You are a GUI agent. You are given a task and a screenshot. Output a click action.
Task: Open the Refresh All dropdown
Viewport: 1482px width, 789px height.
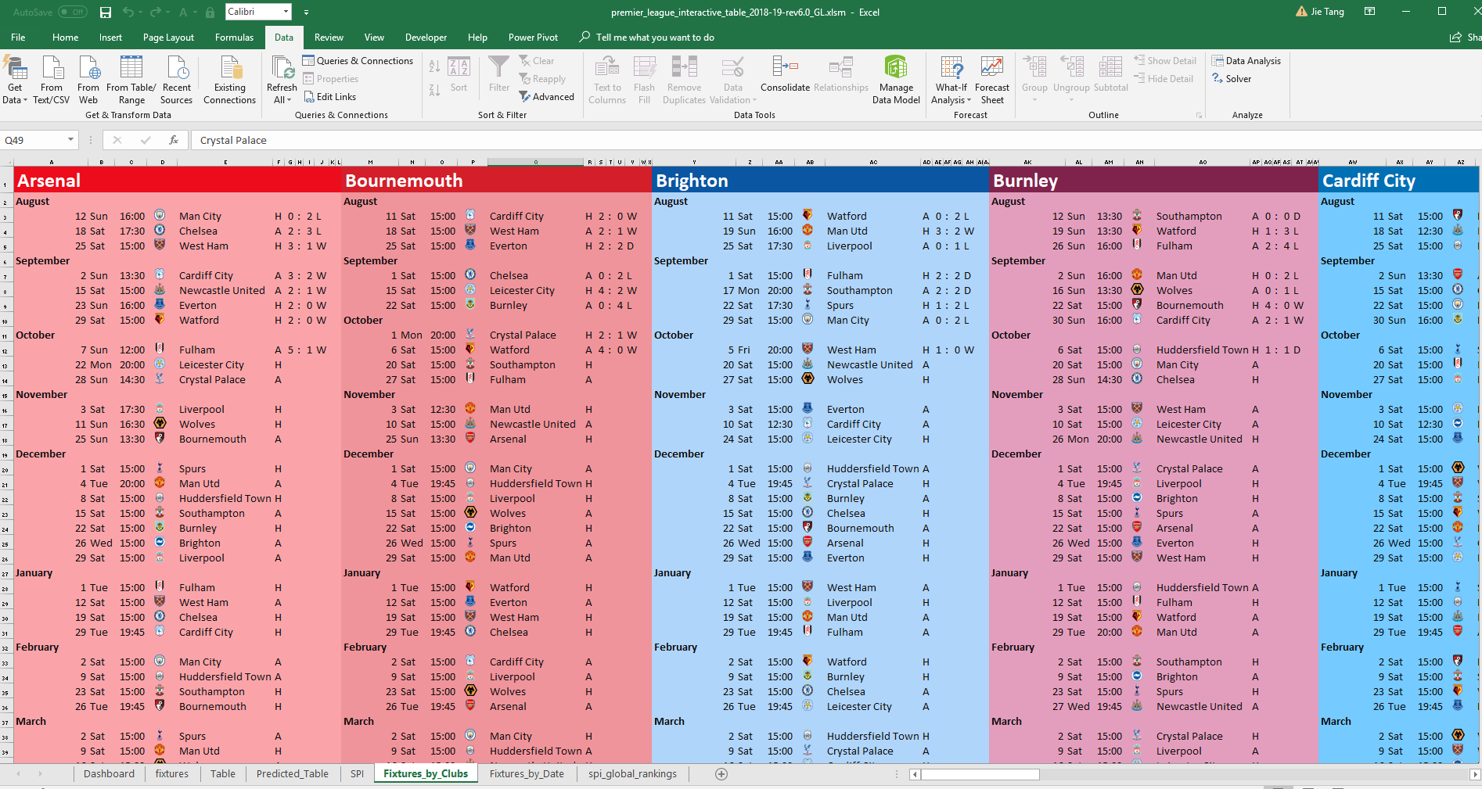pyautogui.click(x=282, y=99)
